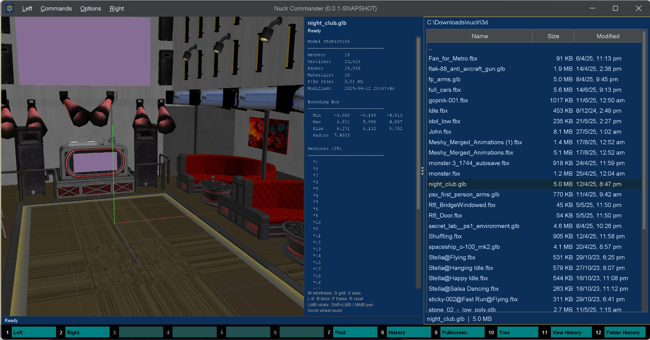Select Meshy_Merged_Animations (1).fbx file

click(x=534, y=142)
